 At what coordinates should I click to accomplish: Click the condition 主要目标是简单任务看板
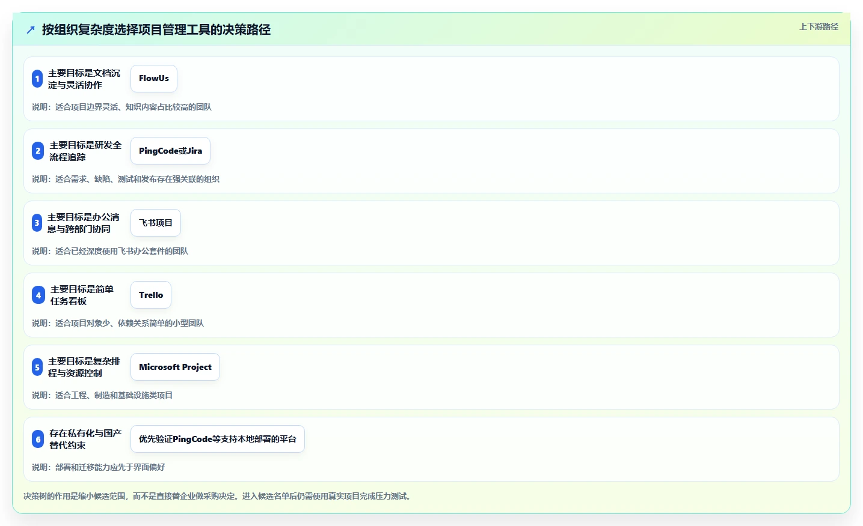(x=82, y=295)
